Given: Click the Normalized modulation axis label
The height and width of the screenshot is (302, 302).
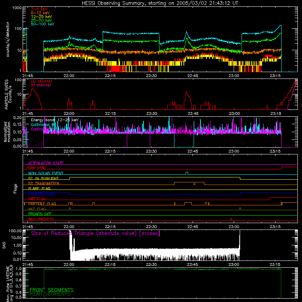Looking at the screenshot, I should point(7,132).
